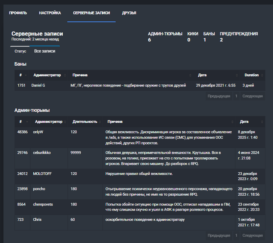Click page 1 under bans table
This screenshot has width=273, height=243.
tap(236, 96)
